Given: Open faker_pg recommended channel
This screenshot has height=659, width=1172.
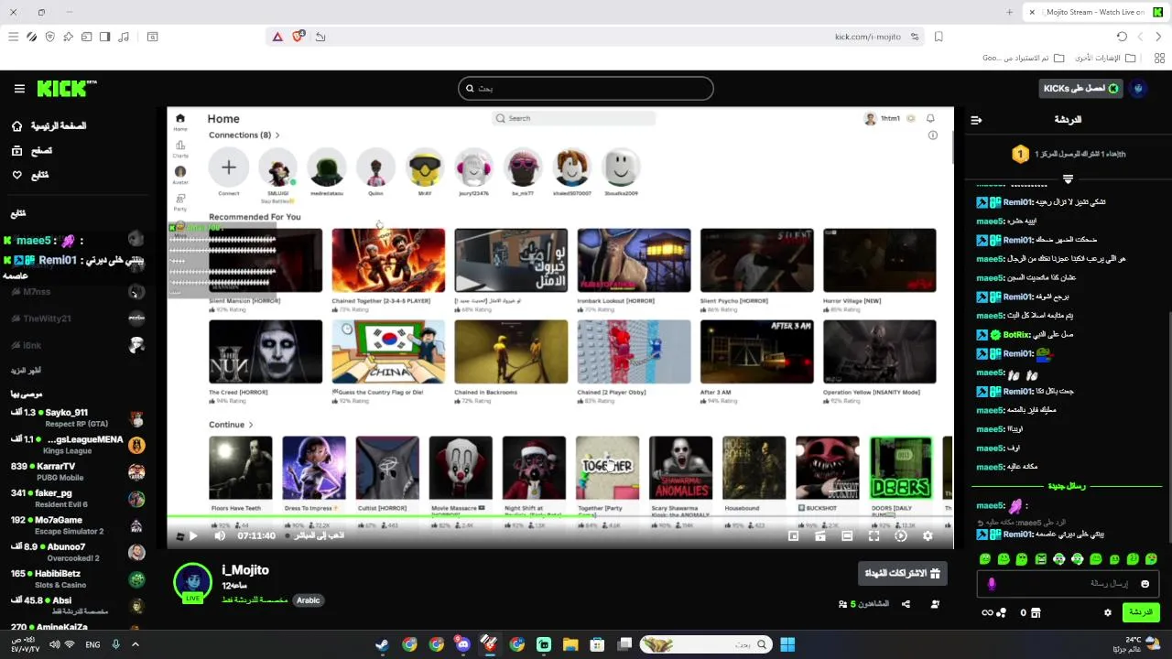Looking at the screenshot, I should point(77,498).
